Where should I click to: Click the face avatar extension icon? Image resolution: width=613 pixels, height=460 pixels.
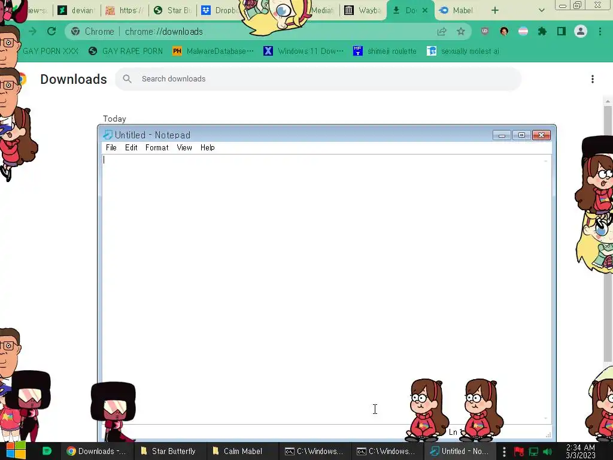(x=504, y=32)
